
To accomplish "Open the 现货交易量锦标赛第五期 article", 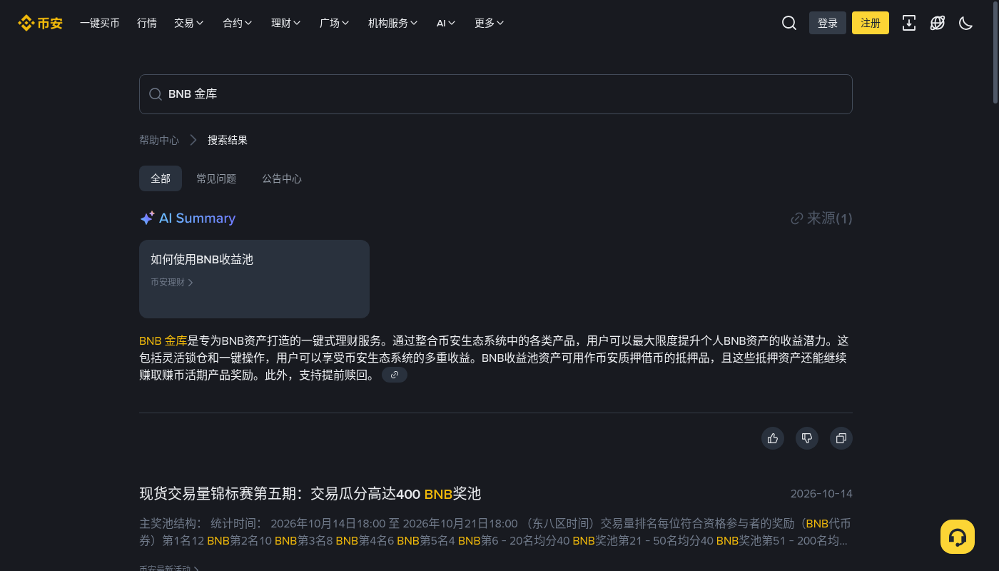I will pos(310,494).
